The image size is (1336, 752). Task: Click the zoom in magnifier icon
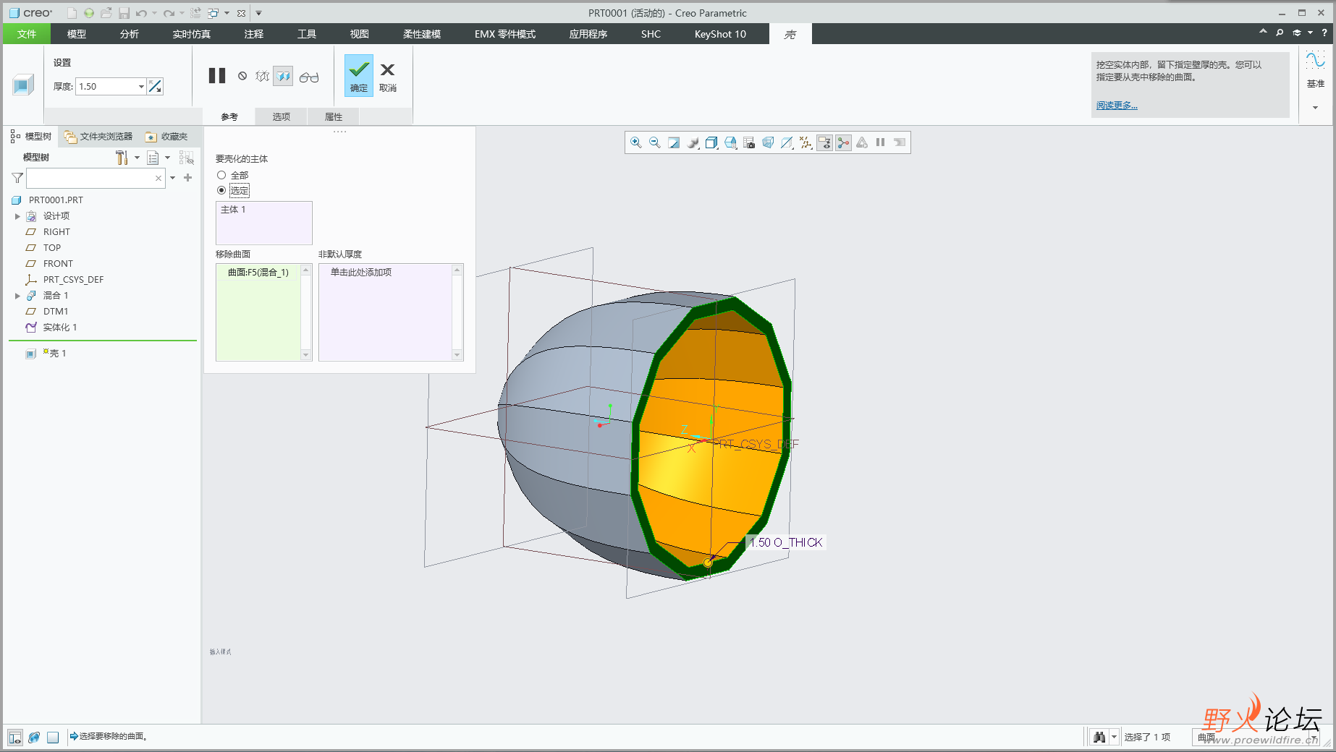pyautogui.click(x=635, y=142)
